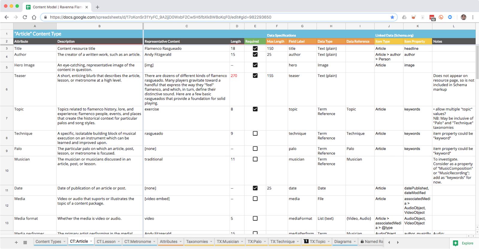Viewport: 479px width, 249px height.
Task: Click the comment badge on TX:Topic tab
Action: click(306, 241)
